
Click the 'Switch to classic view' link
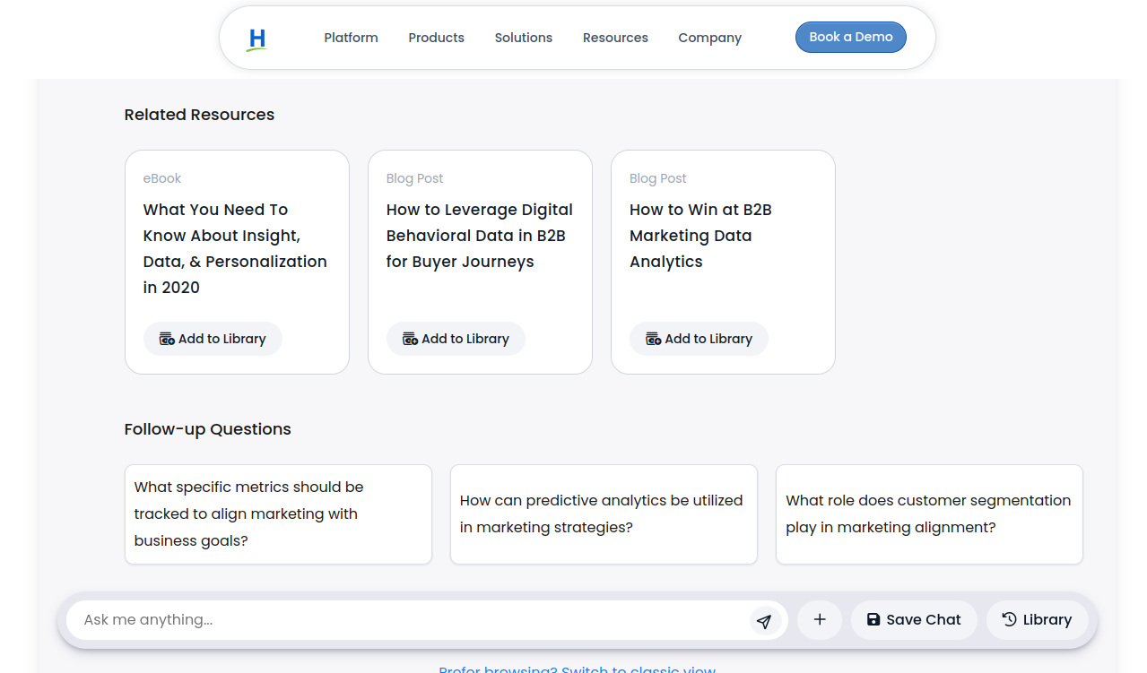[x=638, y=669]
